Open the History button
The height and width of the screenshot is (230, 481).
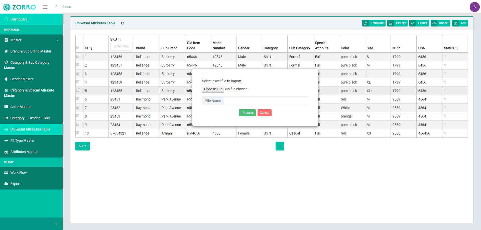click(398, 23)
